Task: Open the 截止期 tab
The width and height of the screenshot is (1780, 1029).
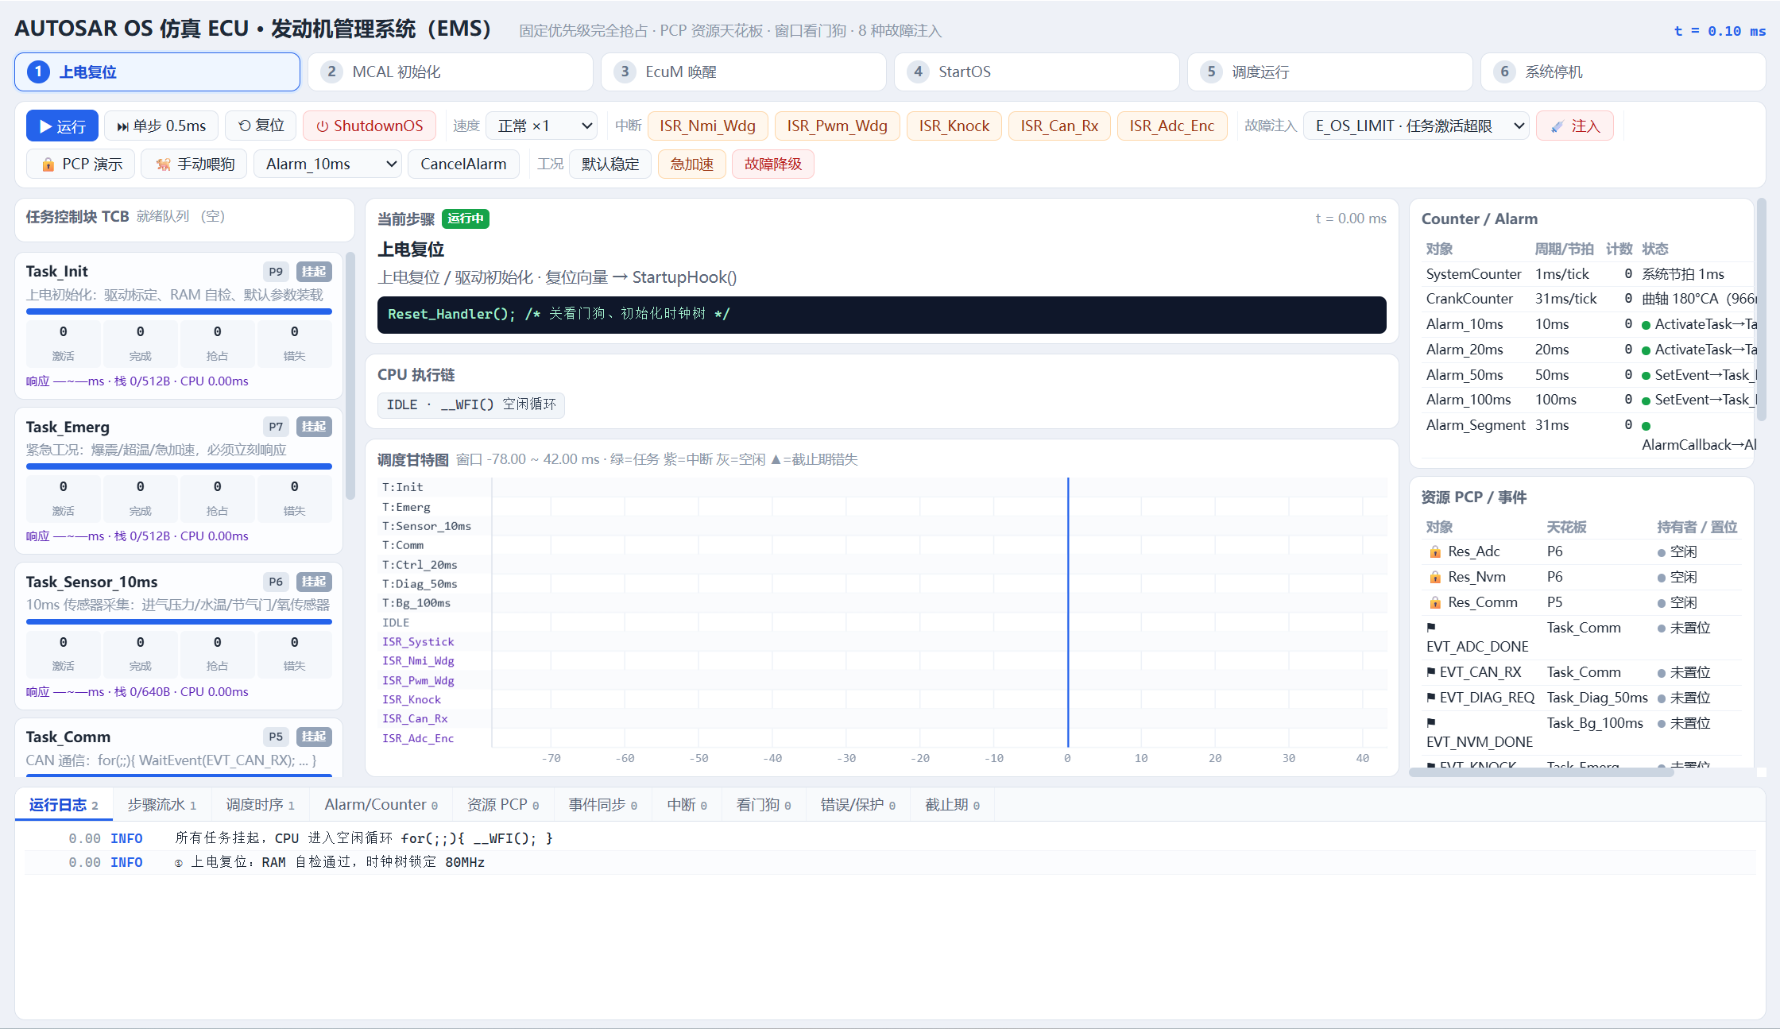Action: point(953,805)
